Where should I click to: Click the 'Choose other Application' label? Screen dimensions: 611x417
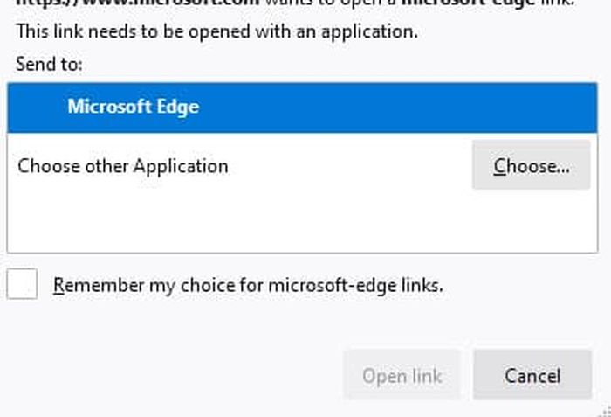click(123, 166)
